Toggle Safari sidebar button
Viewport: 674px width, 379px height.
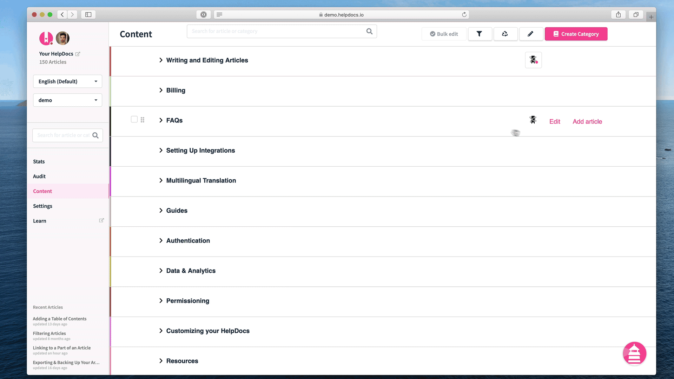pos(88,15)
